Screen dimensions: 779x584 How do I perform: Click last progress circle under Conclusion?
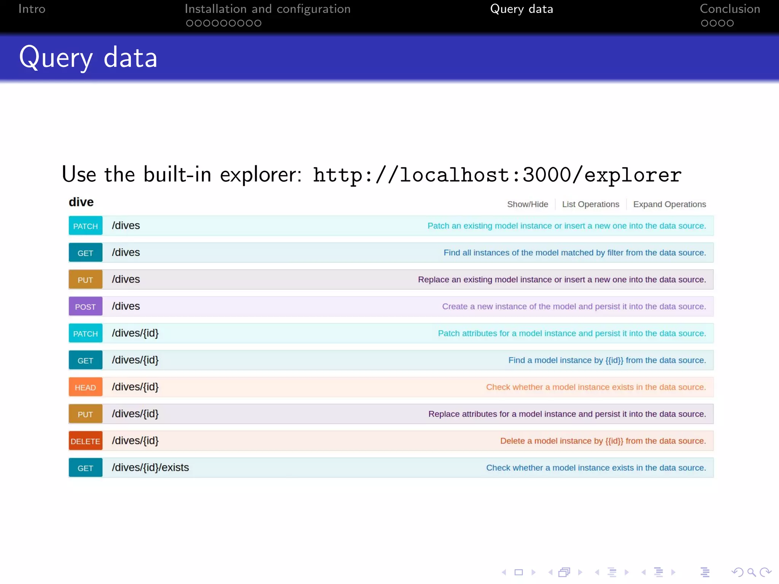[730, 23]
